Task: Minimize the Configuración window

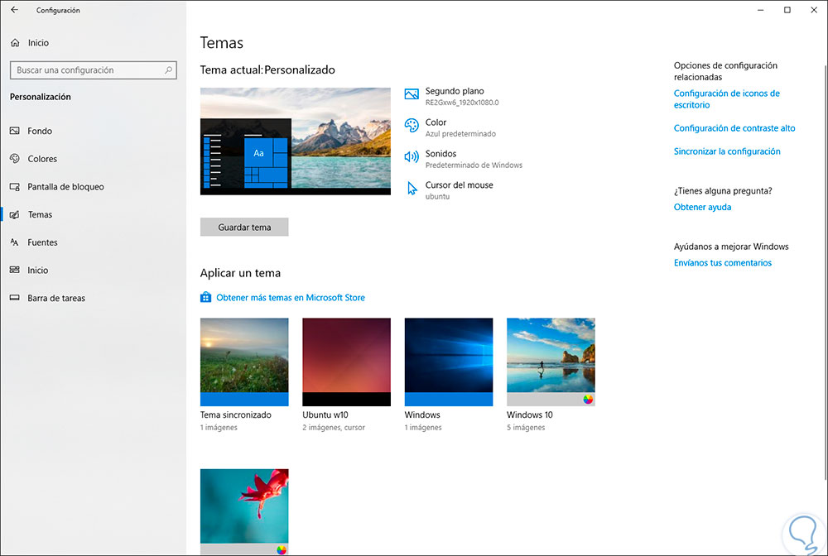Action: (760, 10)
